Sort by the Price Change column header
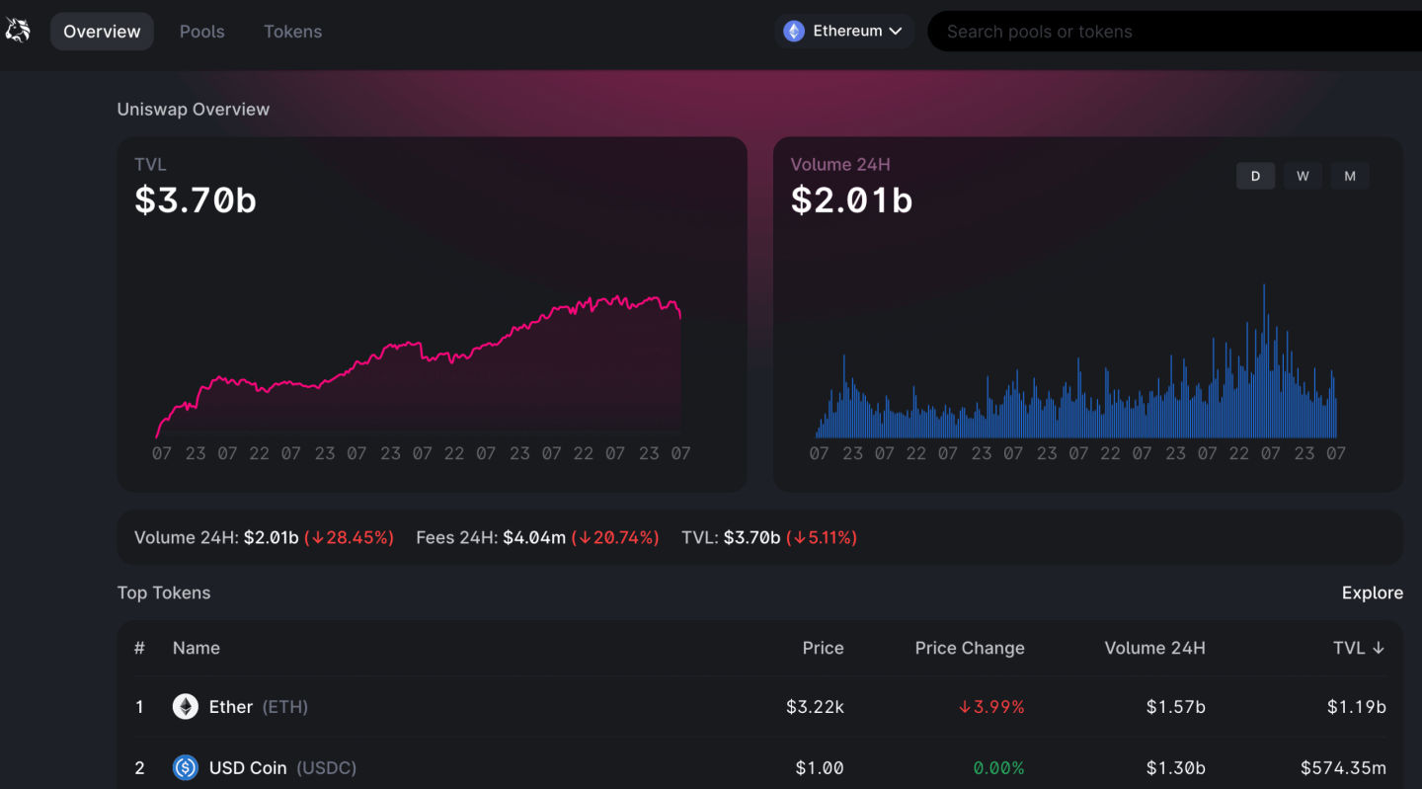1422x789 pixels. point(970,648)
